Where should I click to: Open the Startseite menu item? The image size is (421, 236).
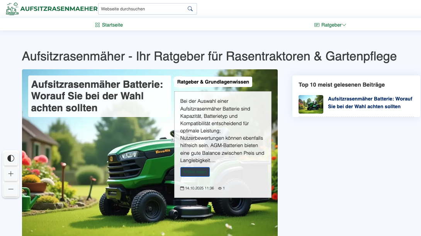pyautogui.click(x=112, y=25)
